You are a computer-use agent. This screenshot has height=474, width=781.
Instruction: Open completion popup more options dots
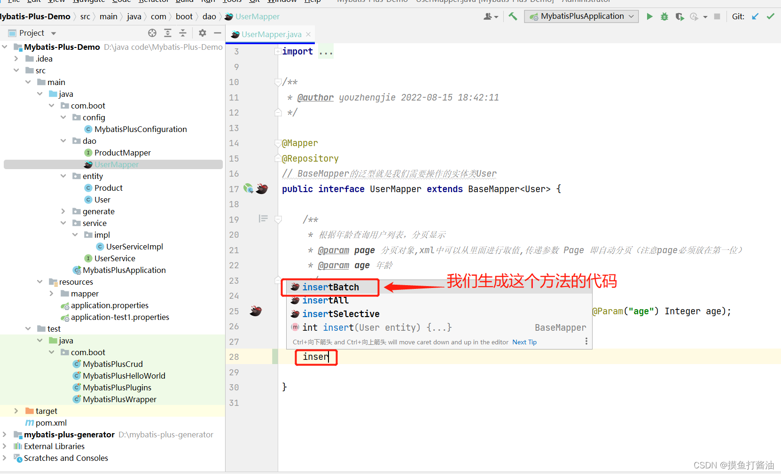tap(586, 342)
